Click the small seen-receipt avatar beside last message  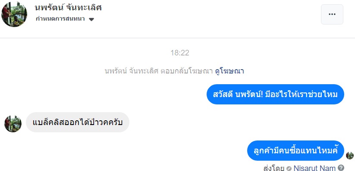point(350,156)
